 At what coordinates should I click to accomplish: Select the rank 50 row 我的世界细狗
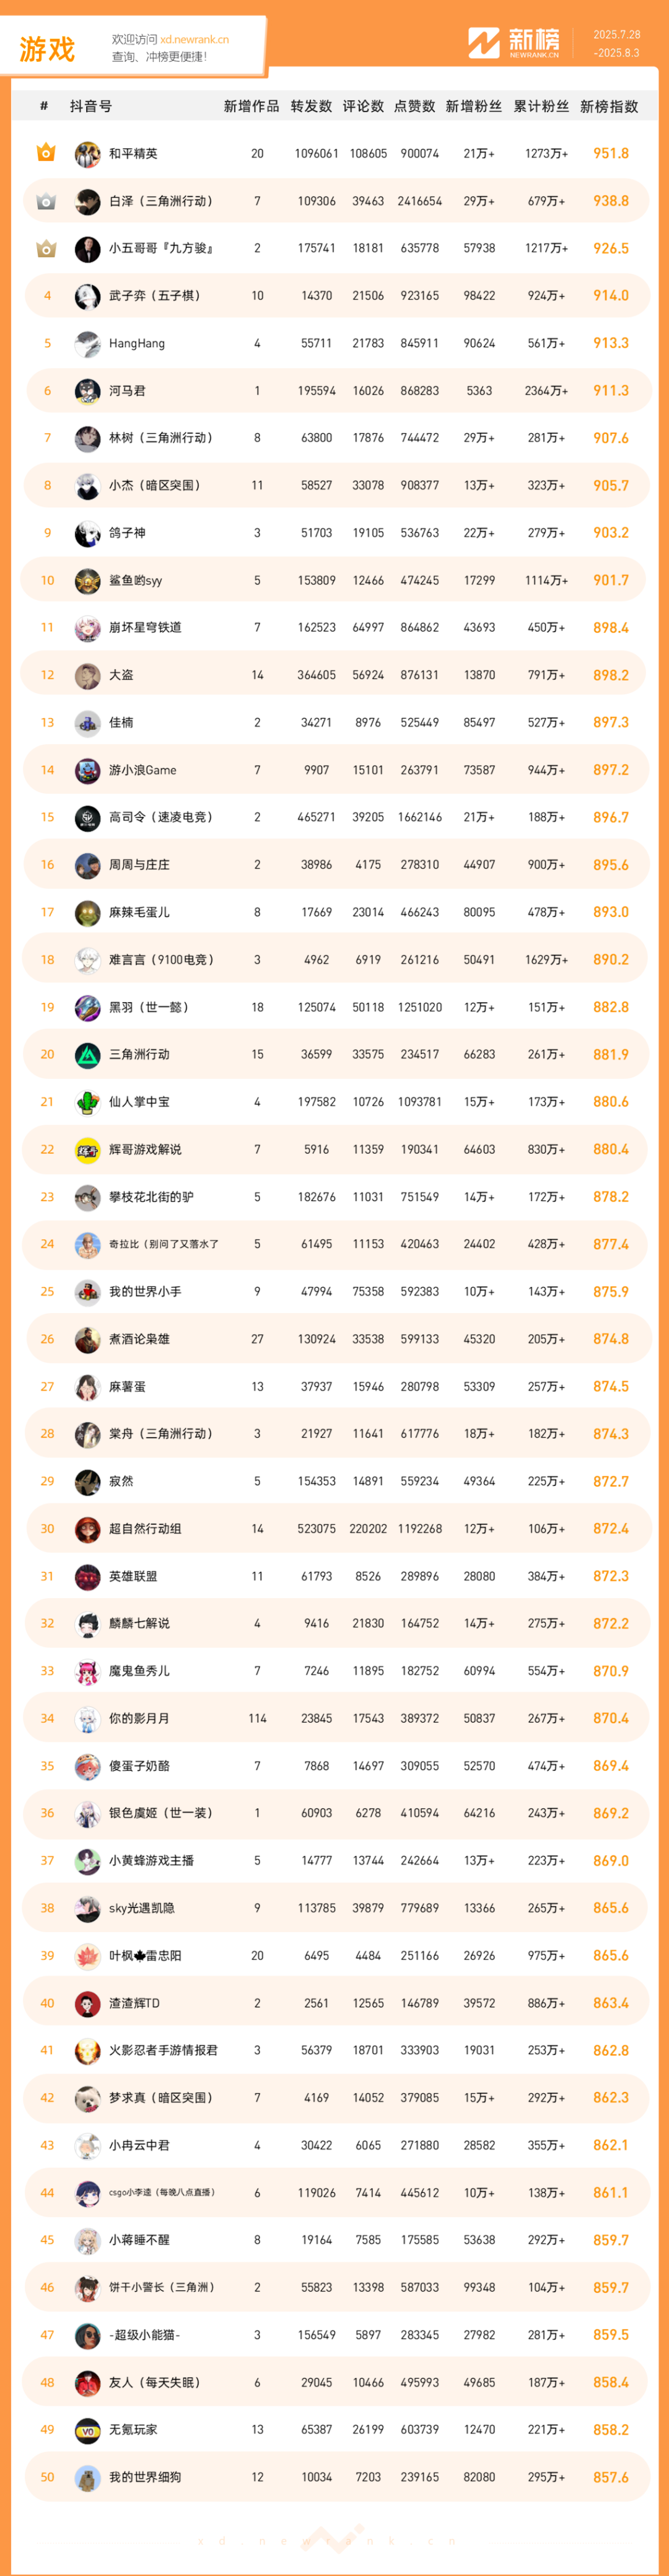pos(335,2477)
